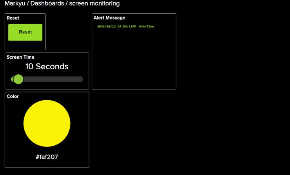This screenshot has width=290, height=175.
Task: Click the Screen Time block title
Action: (x=20, y=57)
